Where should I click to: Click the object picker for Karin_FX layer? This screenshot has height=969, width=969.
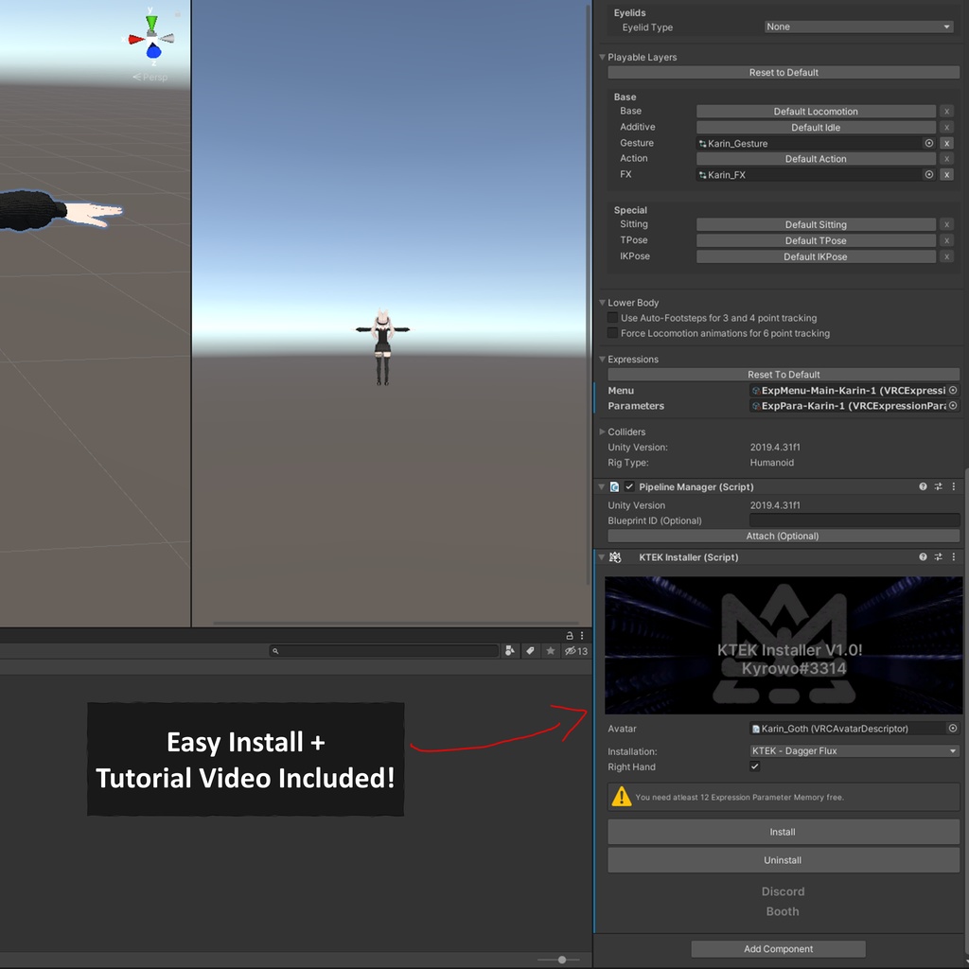coord(930,174)
